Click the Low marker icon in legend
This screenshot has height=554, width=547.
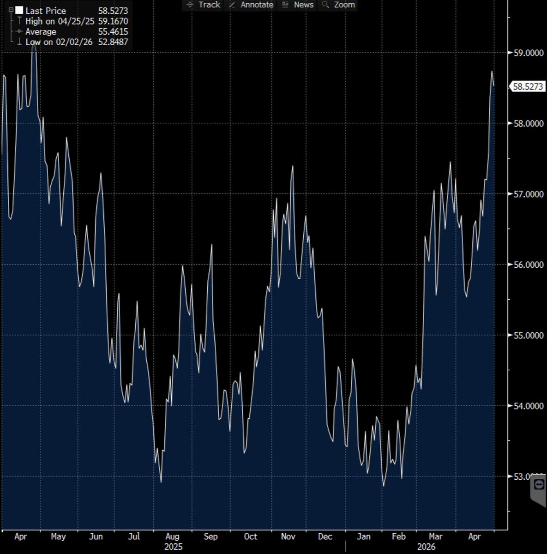point(19,42)
